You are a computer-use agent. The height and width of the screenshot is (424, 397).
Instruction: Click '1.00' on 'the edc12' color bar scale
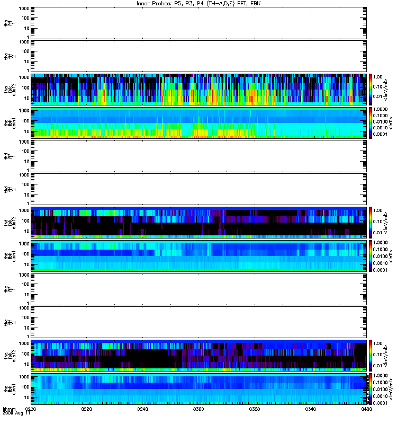pos(378,343)
